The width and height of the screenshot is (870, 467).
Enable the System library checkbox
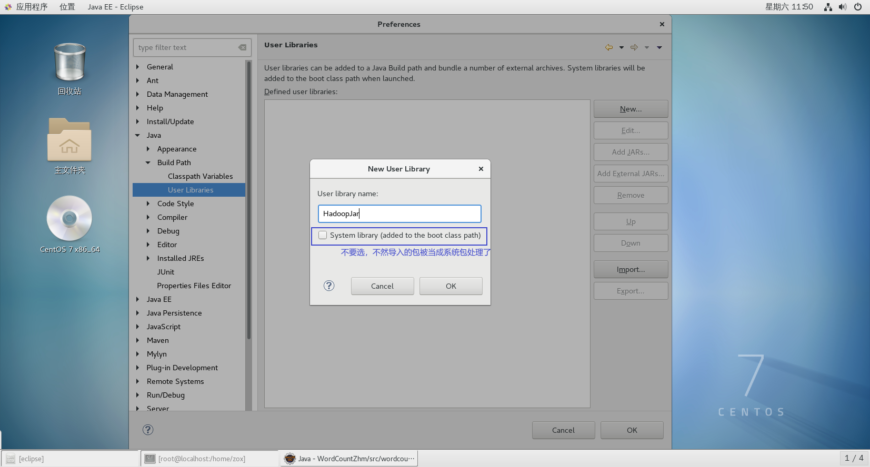323,235
